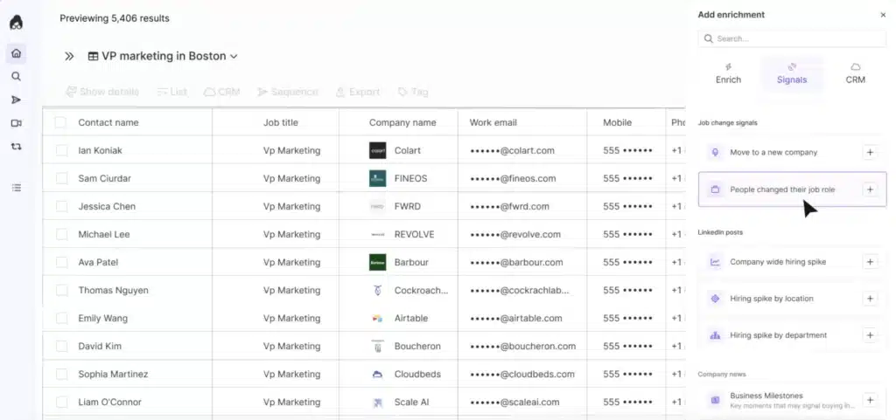Click the Company name column header
896x420 pixels.
[x=402, y=122]
